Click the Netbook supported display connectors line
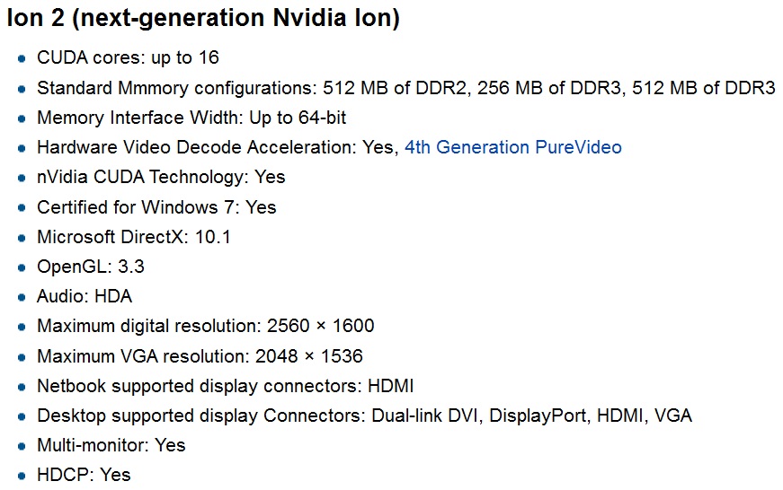This screenshot has width=783, height=490. (x=226, y=386)
